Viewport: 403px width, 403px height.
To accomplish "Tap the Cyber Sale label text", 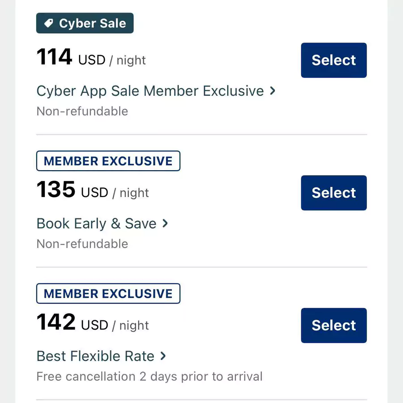I will [92, 23].
